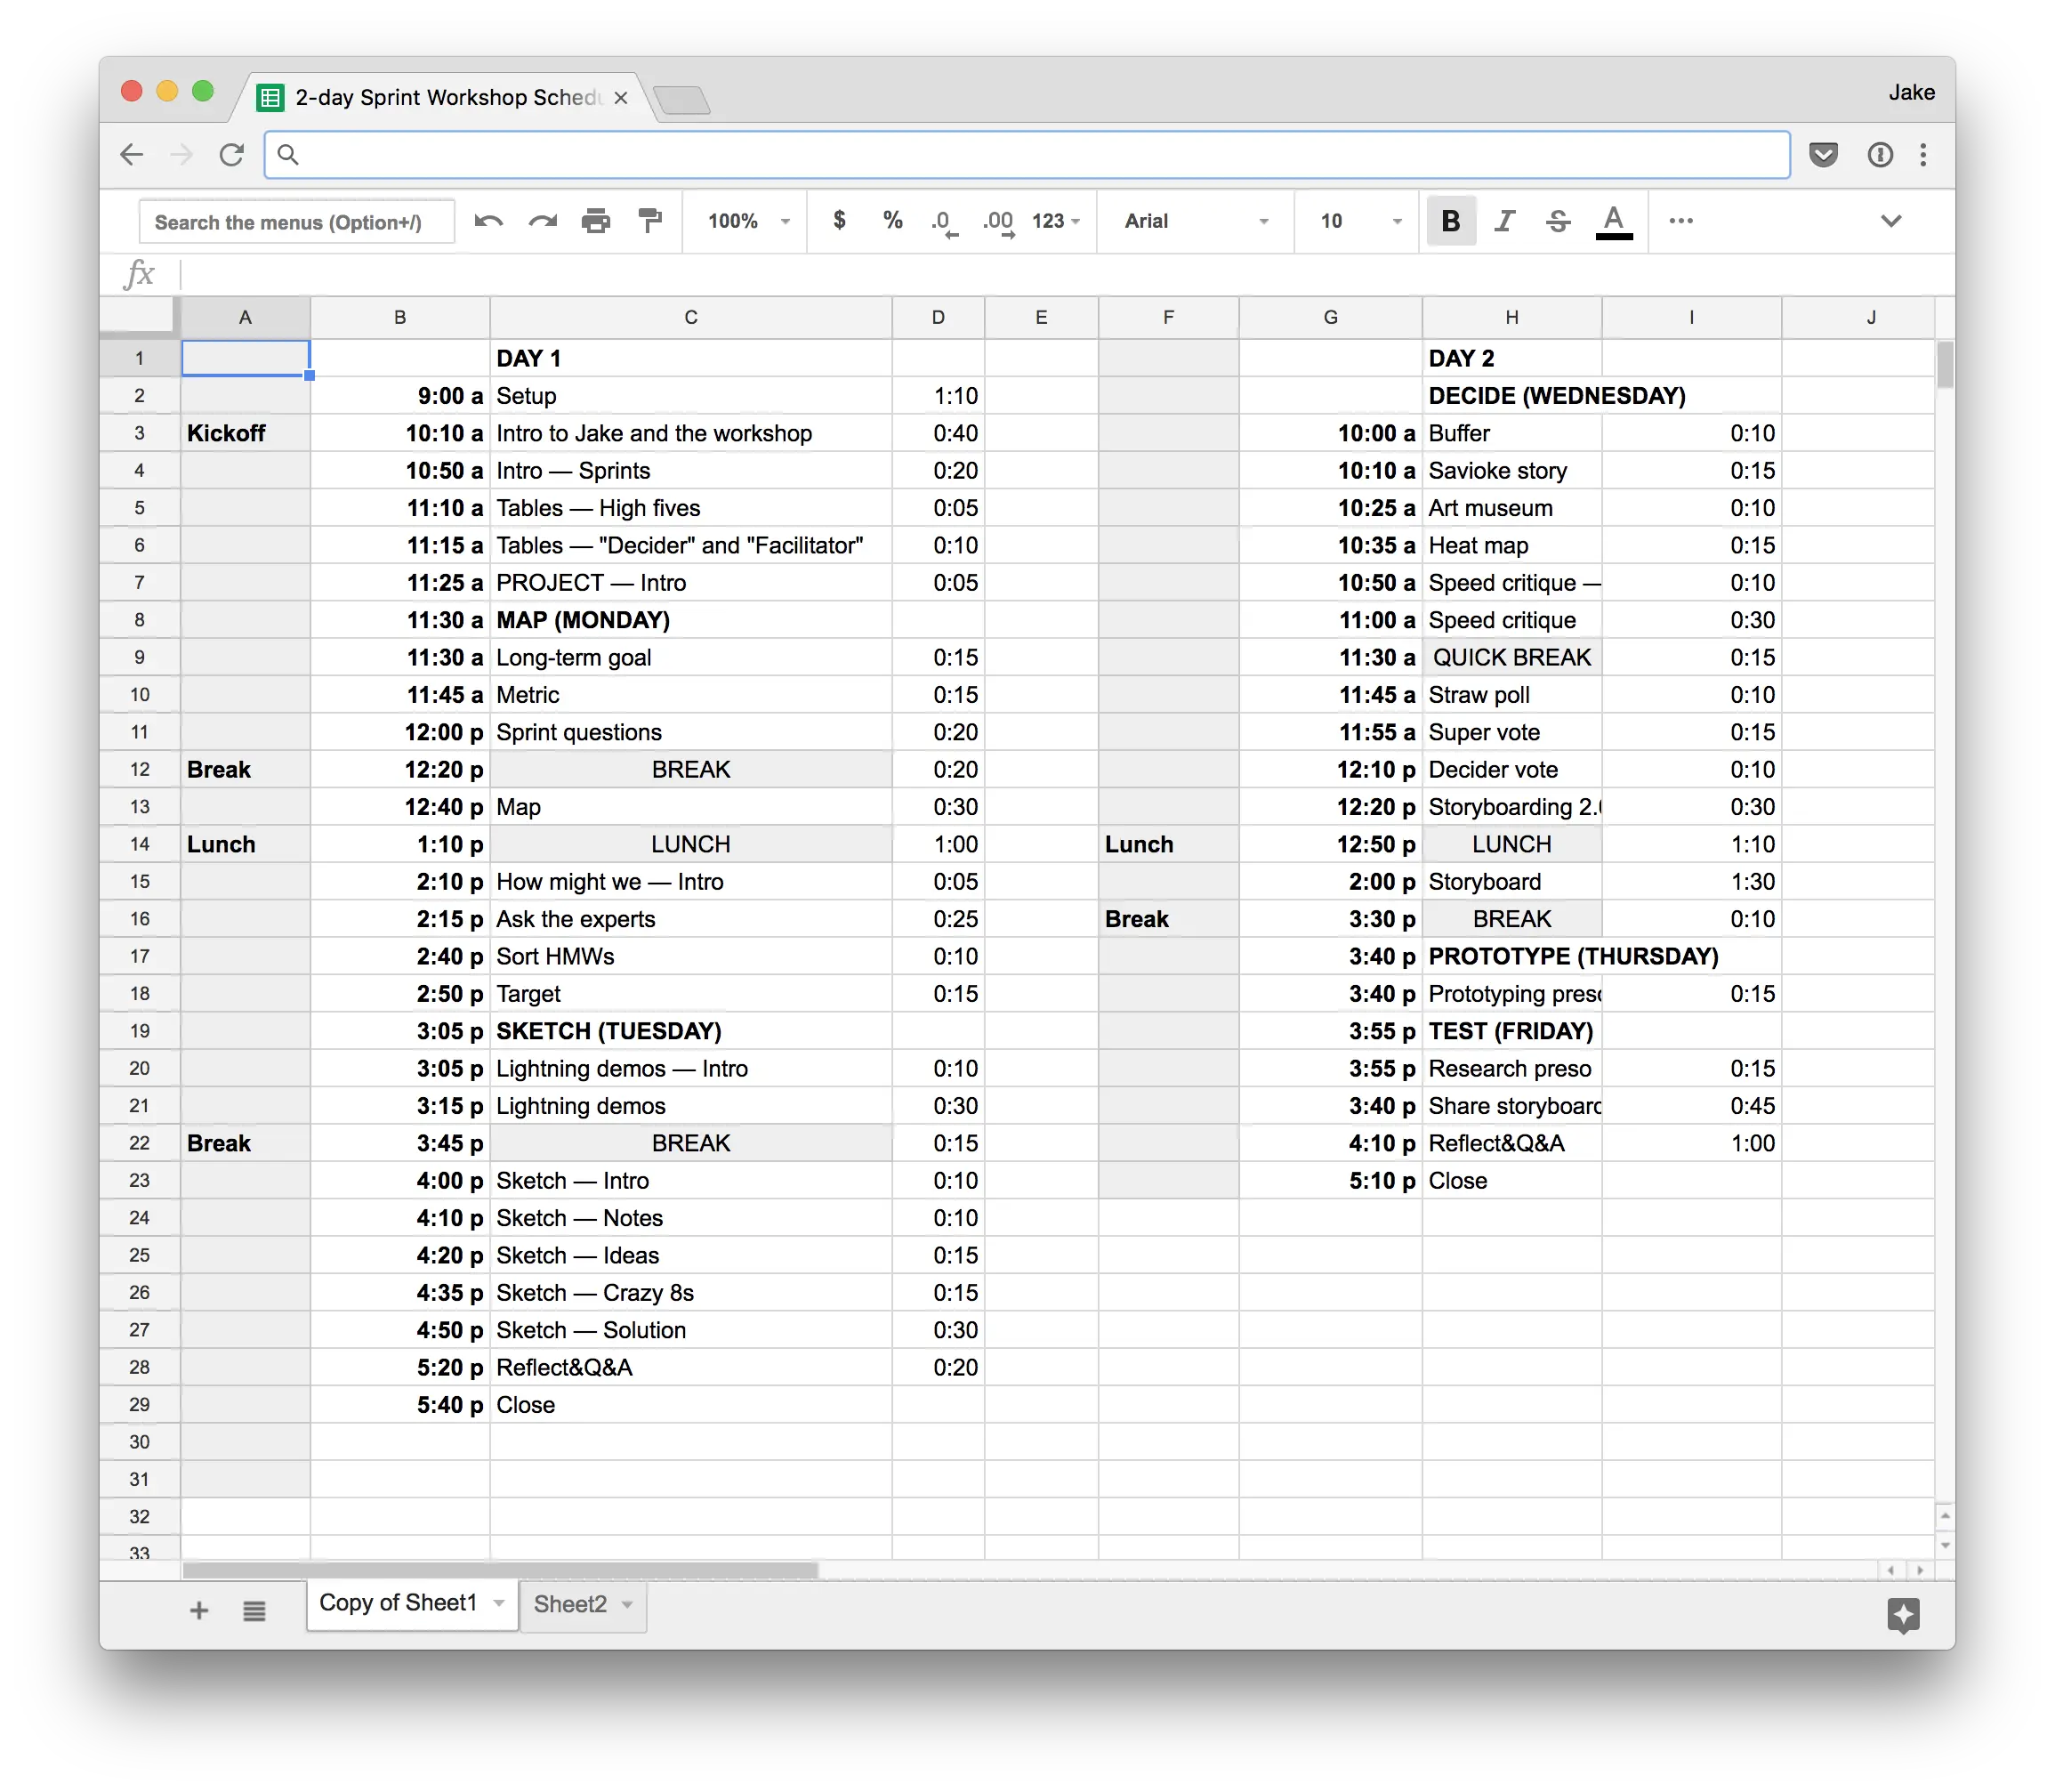
Task: Open the font size 10 dropdown
Action: (x=1360, y=221)
